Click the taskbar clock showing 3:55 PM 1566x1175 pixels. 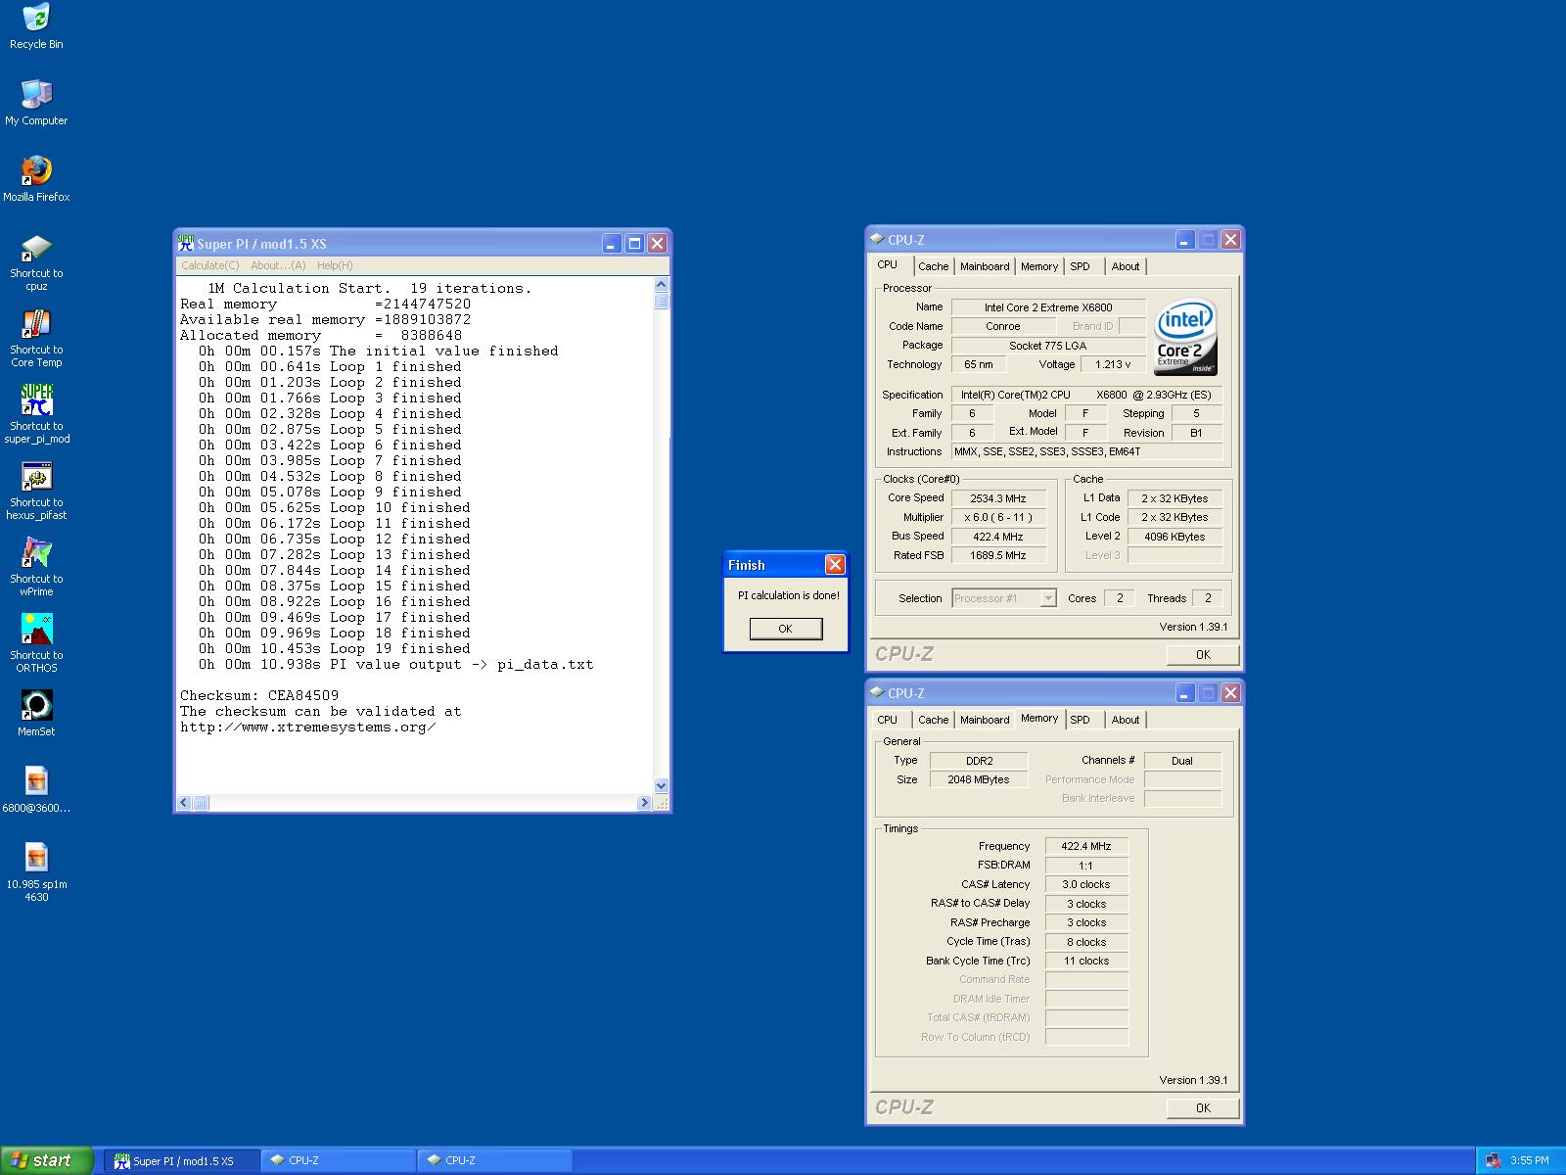click(1530, 1160)
